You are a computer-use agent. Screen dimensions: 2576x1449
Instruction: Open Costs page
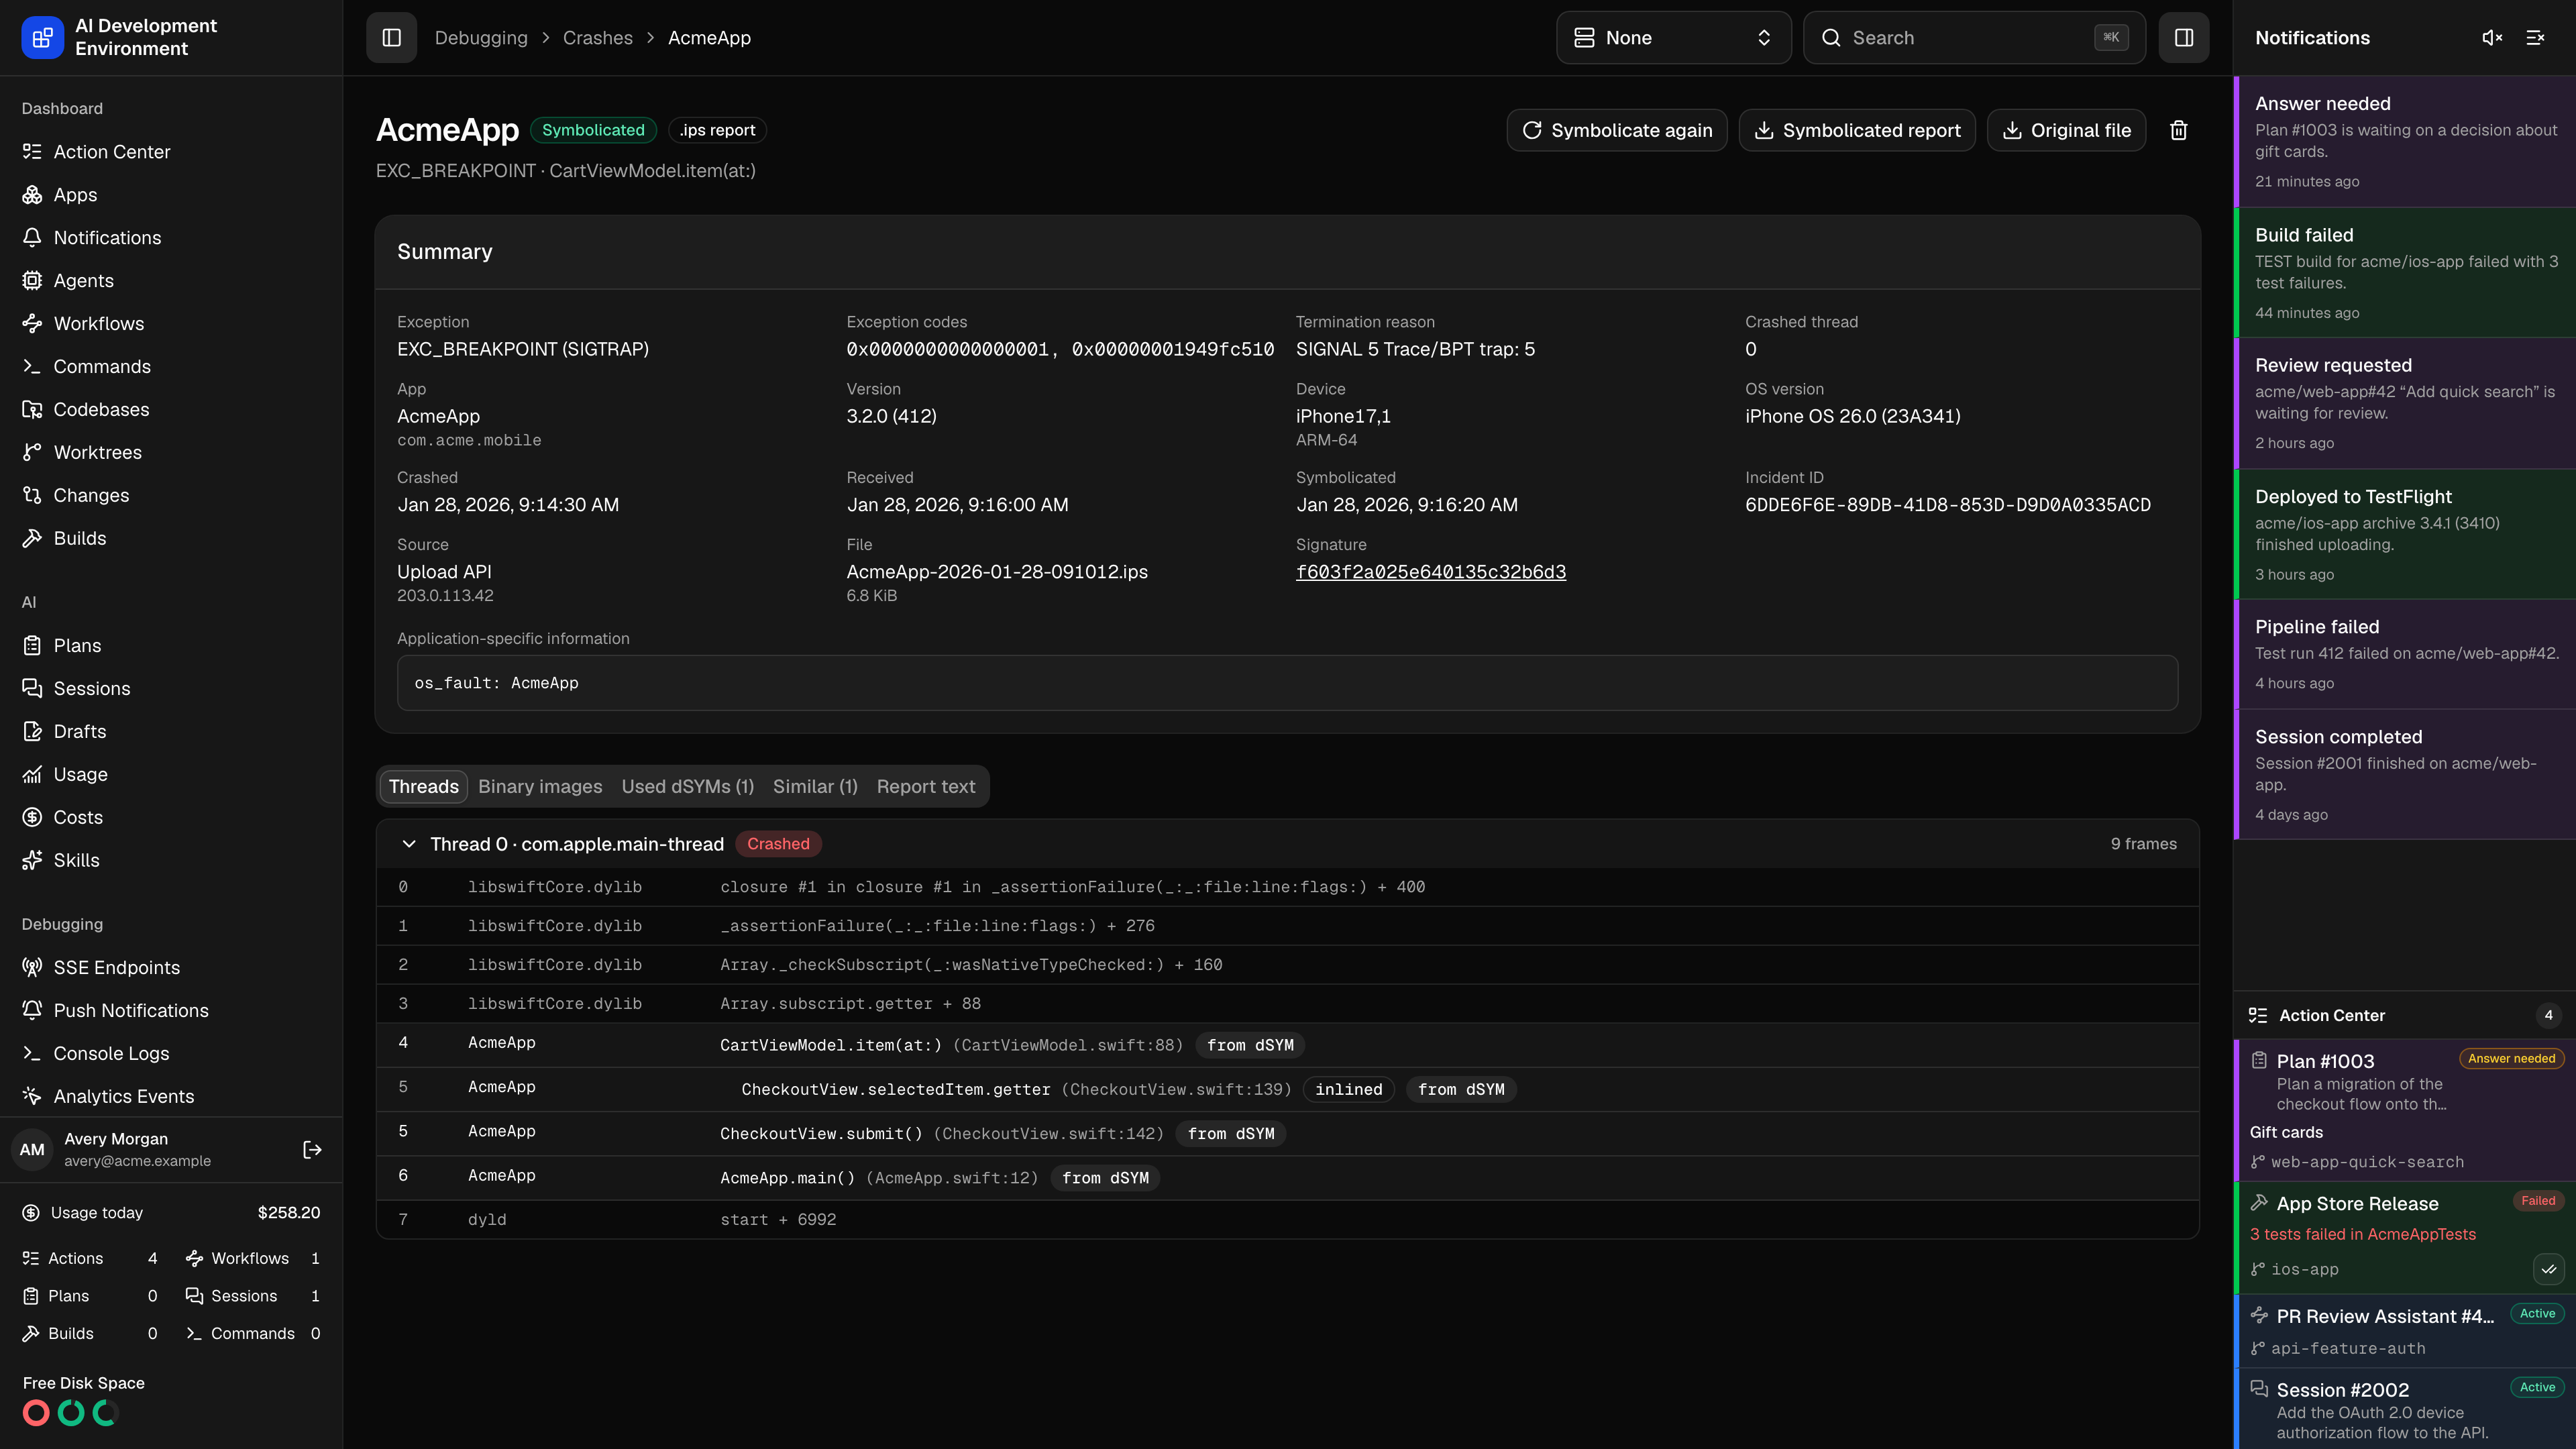click(171, 818)
